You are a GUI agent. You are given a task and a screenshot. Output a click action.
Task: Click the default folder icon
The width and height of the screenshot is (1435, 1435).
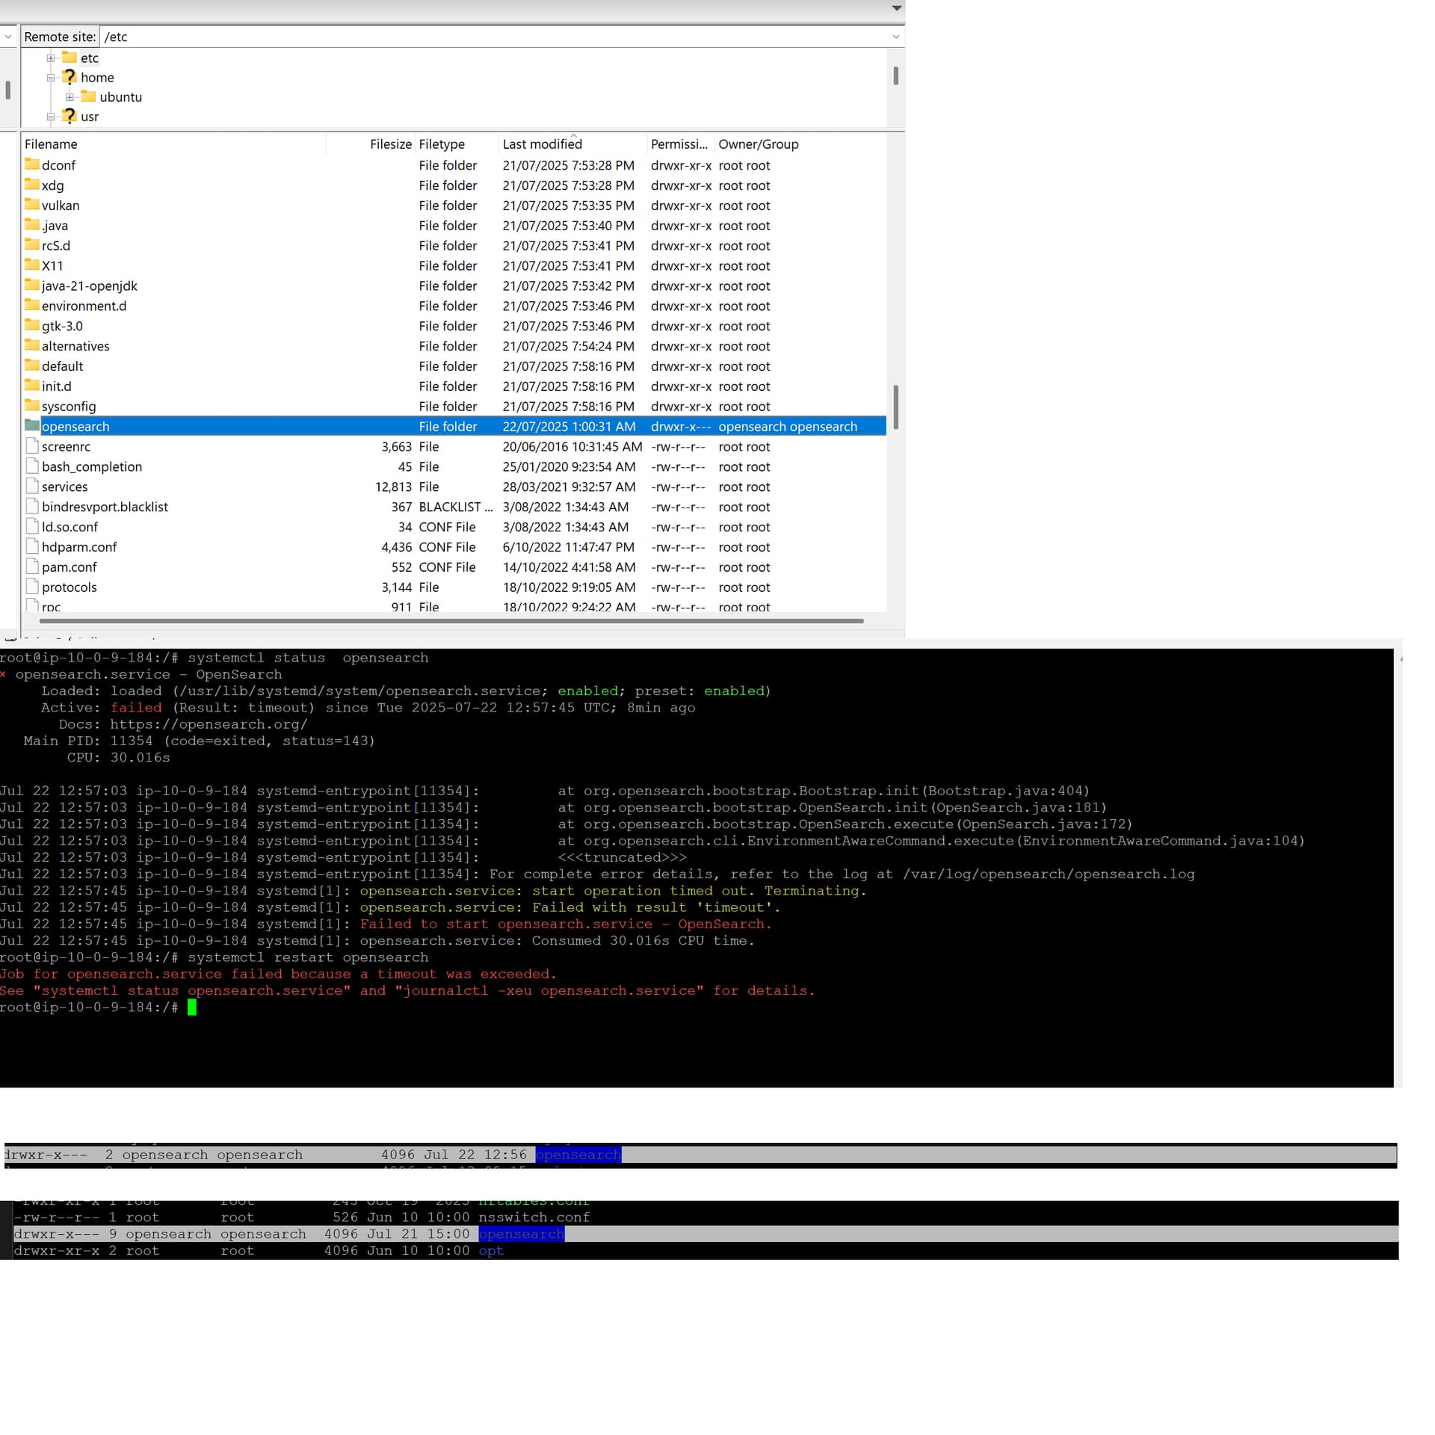31,365
